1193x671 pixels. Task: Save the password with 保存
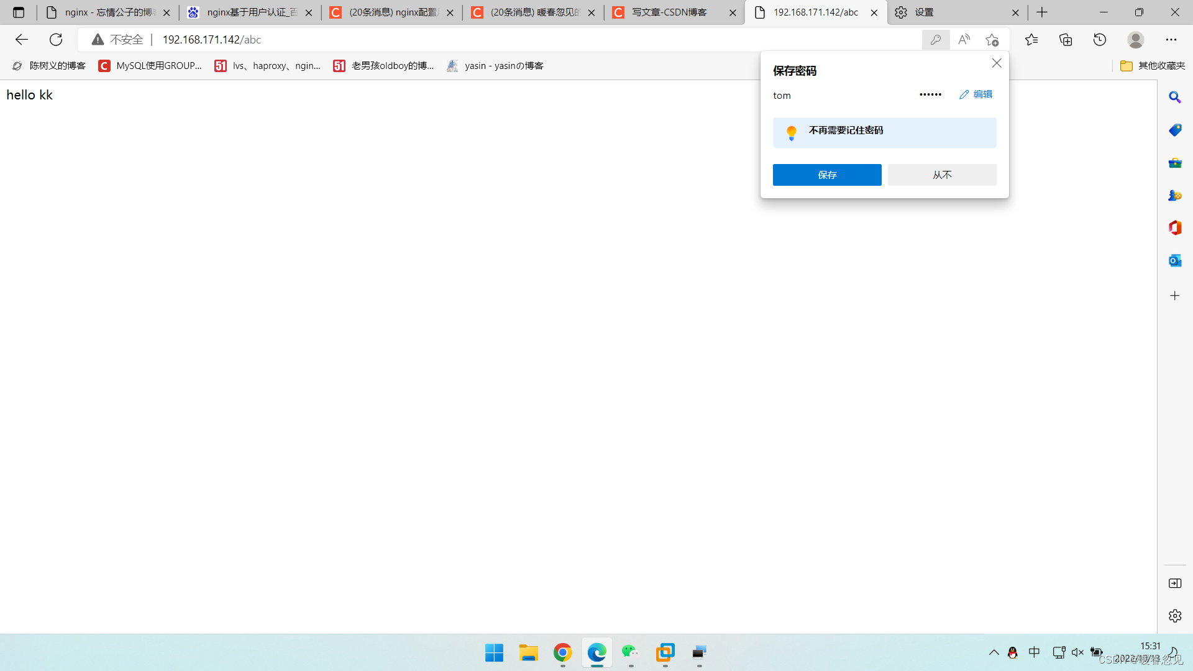click(827, 175)
